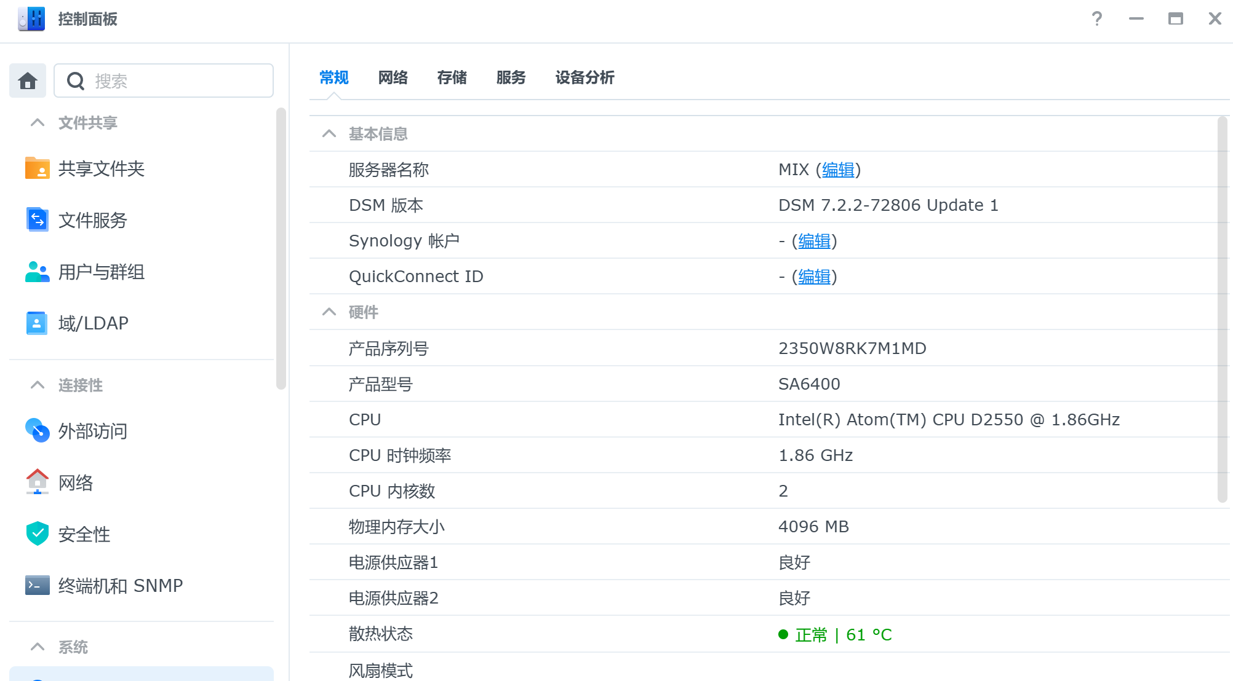Open External Access icon (外部访问)
Image resolution: width=1233 pixels, height=681 pixels.
[x=38, y=430]
